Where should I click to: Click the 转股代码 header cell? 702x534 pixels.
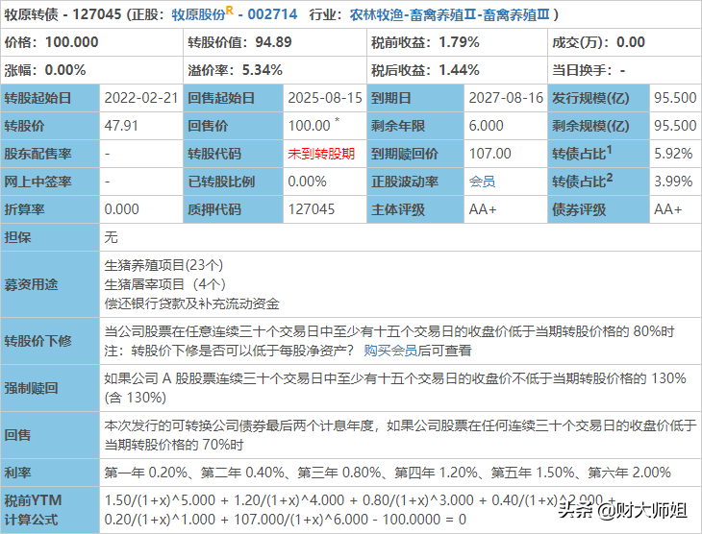[x=234, y=154]
